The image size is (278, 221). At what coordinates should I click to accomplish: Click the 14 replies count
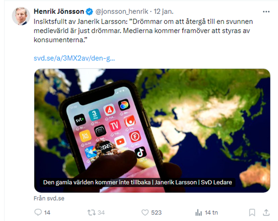pos(47,212)
